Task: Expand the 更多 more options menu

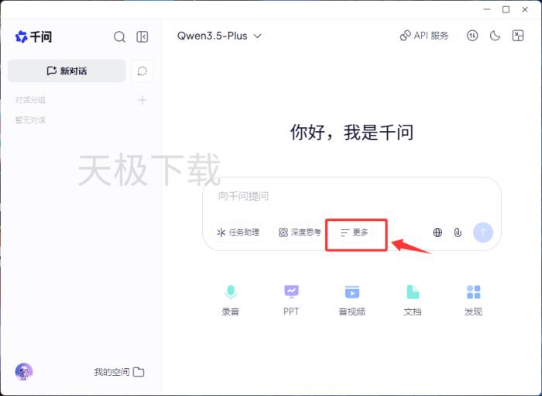Action: (x=355, y=232)
